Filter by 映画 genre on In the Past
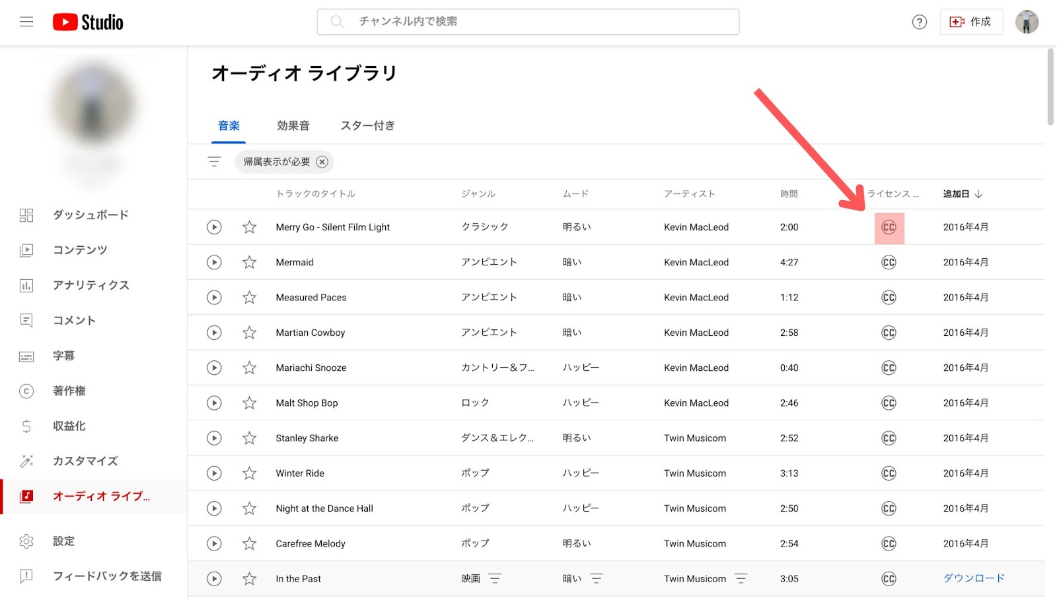The width and height of the screenshot is (1057, 600). 495,579
